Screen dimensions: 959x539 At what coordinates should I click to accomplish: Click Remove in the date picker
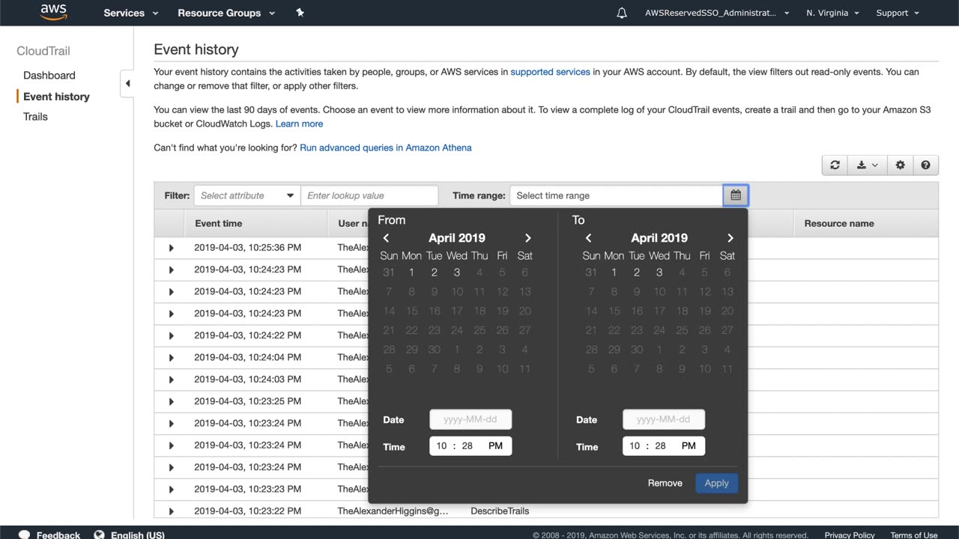665,483
